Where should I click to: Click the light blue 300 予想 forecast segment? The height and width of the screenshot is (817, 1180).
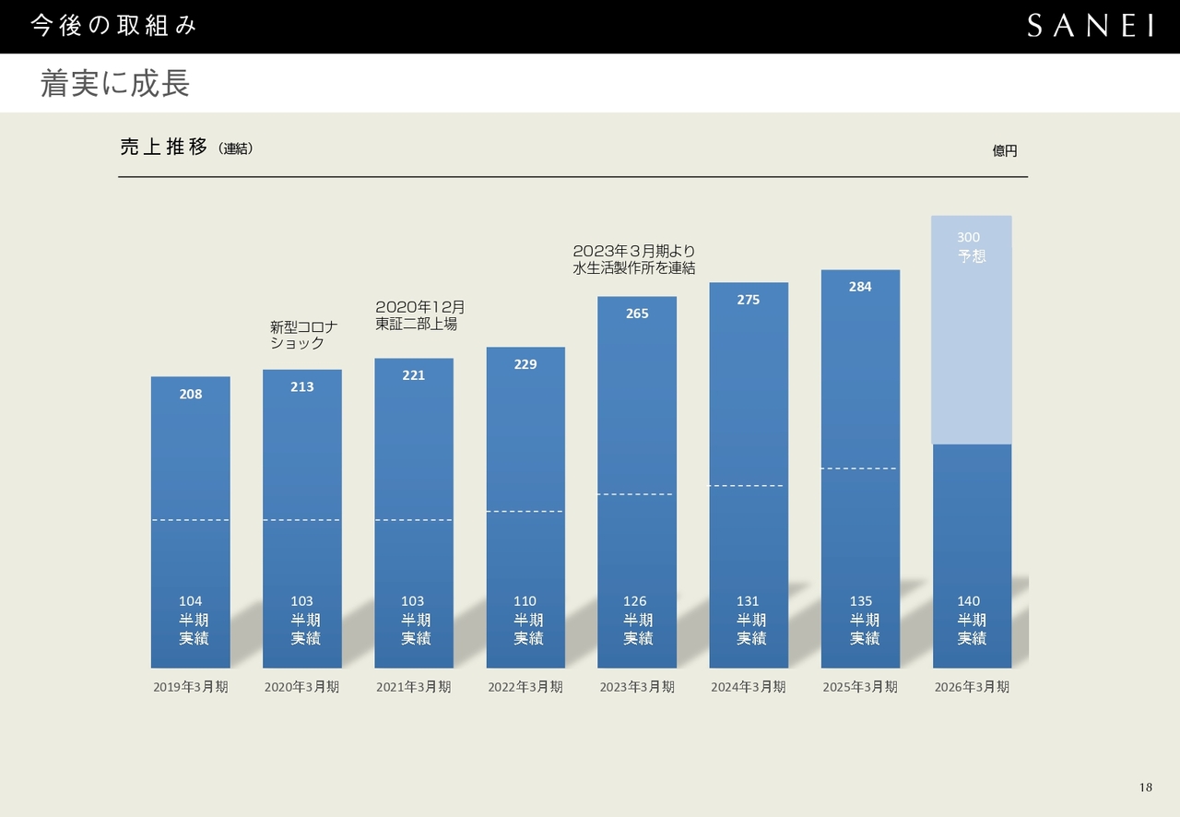[x=972, y=332]
